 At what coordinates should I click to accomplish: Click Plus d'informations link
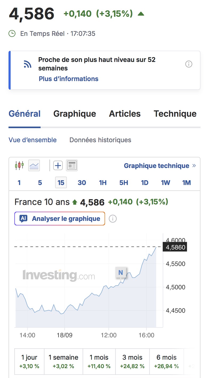click(69, 79)
